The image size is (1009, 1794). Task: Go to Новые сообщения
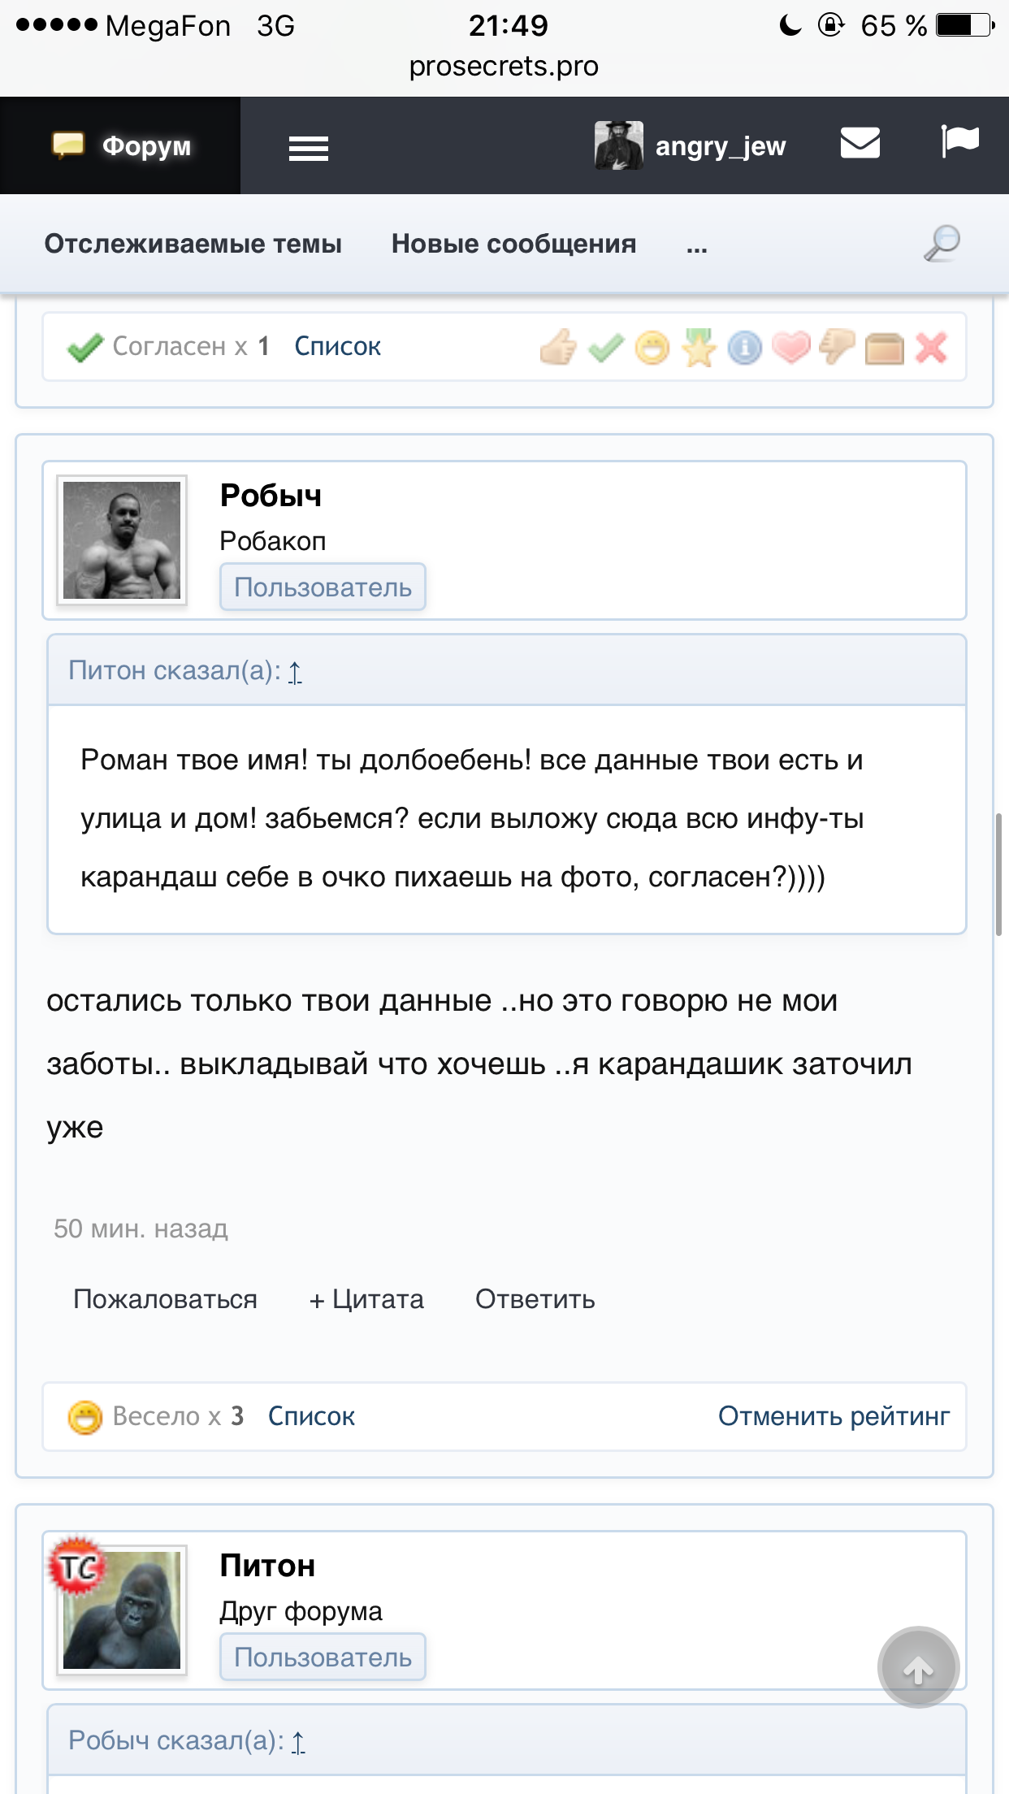[513, 244]
